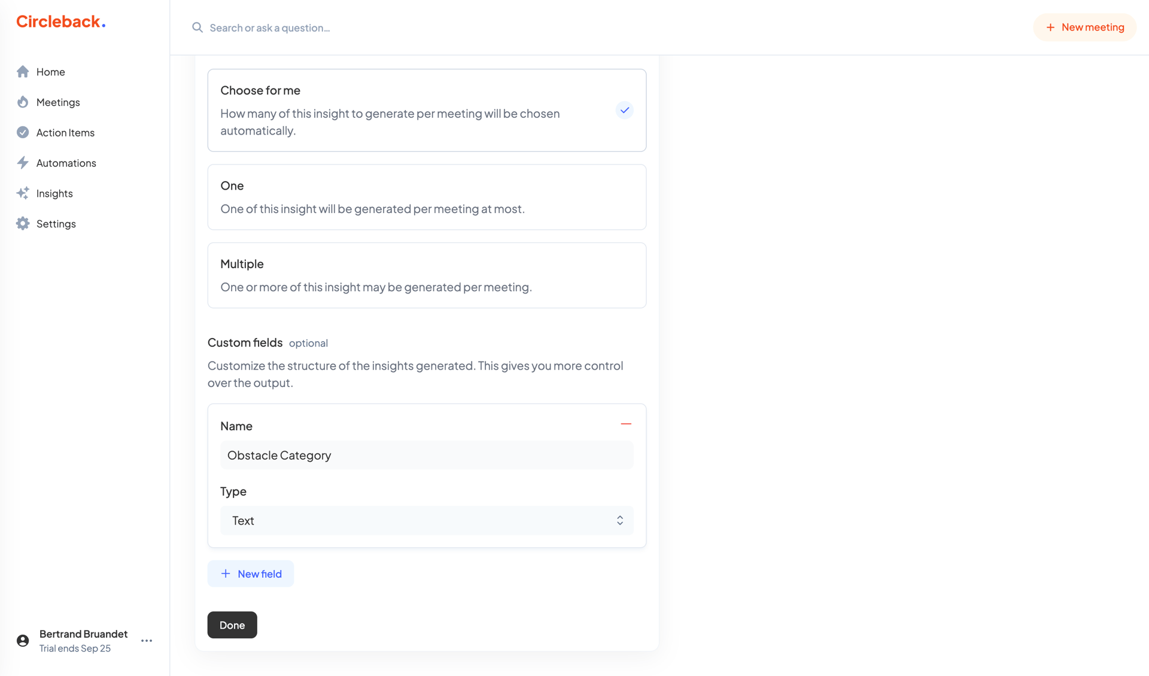The image size is (1149, 676).
Task: Expand the Type selector chevrons
Action: 620,520
